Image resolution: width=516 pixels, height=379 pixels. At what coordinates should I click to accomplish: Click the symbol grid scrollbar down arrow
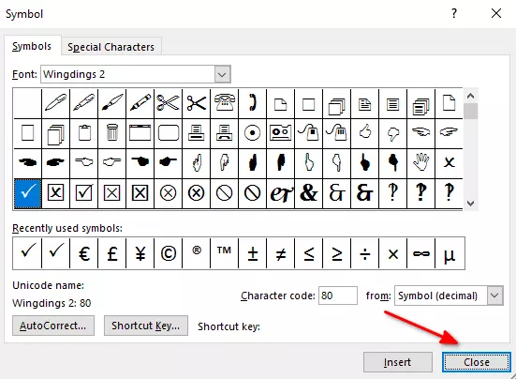click(471, 203)
